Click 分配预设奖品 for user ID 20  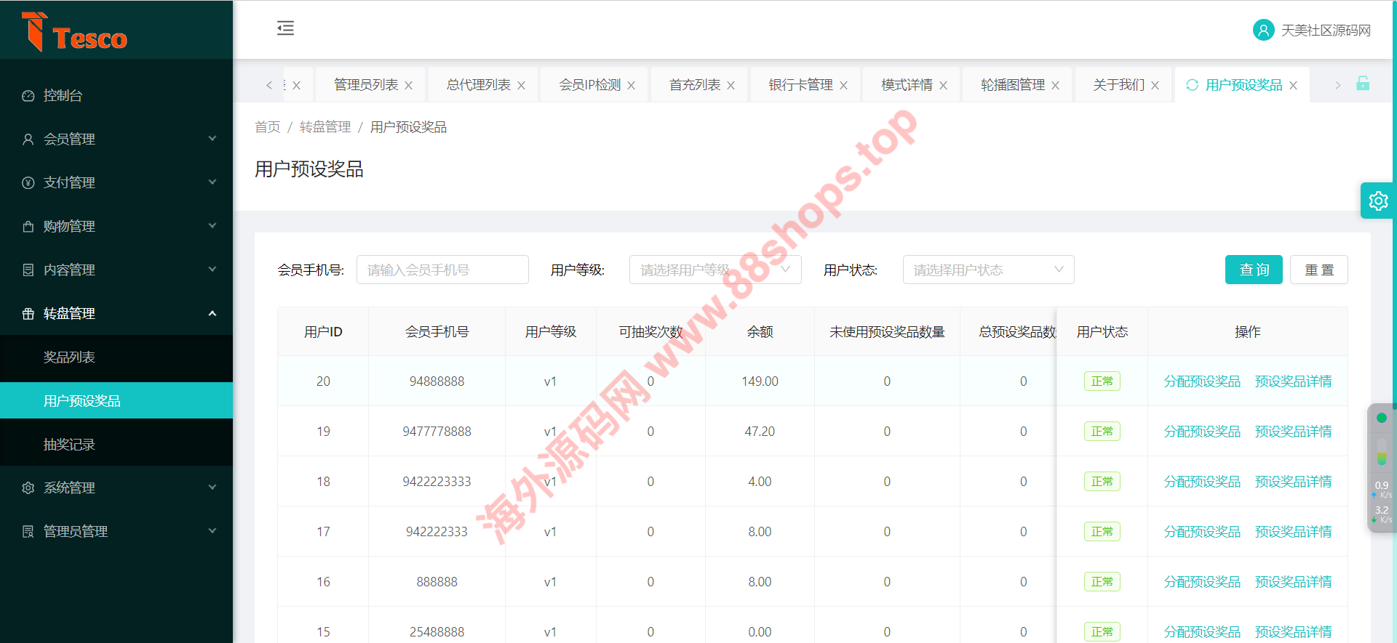[x=1201, y=381]
